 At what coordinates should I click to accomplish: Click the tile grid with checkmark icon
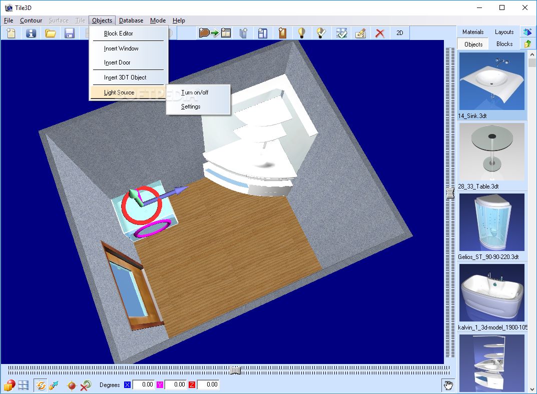point(341,33)
